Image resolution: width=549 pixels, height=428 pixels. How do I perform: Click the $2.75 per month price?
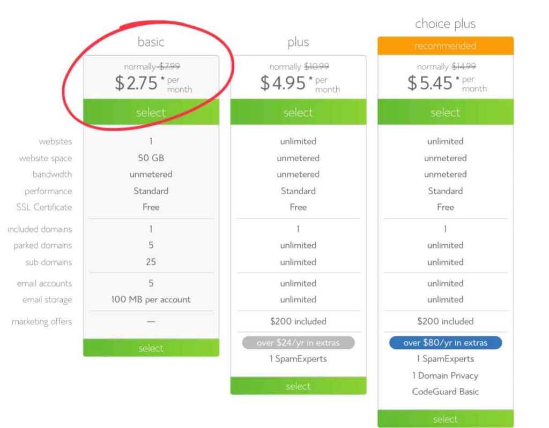(152, 84)
